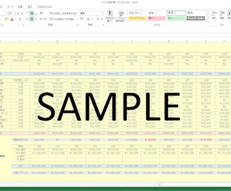
Task: Select the XYZ 銀行 row label cell
Action: pos(21,153)
